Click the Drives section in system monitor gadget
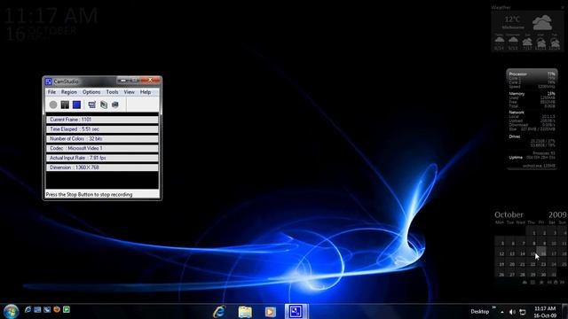 point(532,141)
